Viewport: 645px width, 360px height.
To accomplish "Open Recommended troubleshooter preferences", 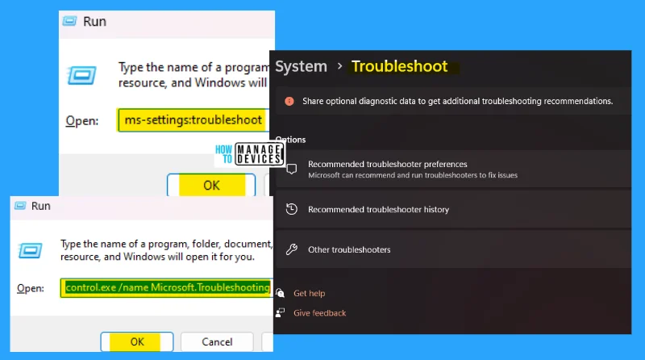I will pyautogui.click(x=453, y=169).
